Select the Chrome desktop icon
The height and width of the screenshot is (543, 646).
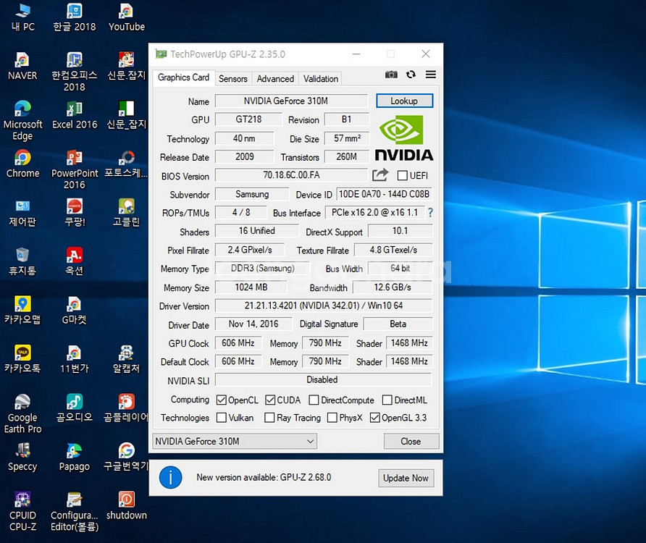pyautogui.click(x=22, y=164)
